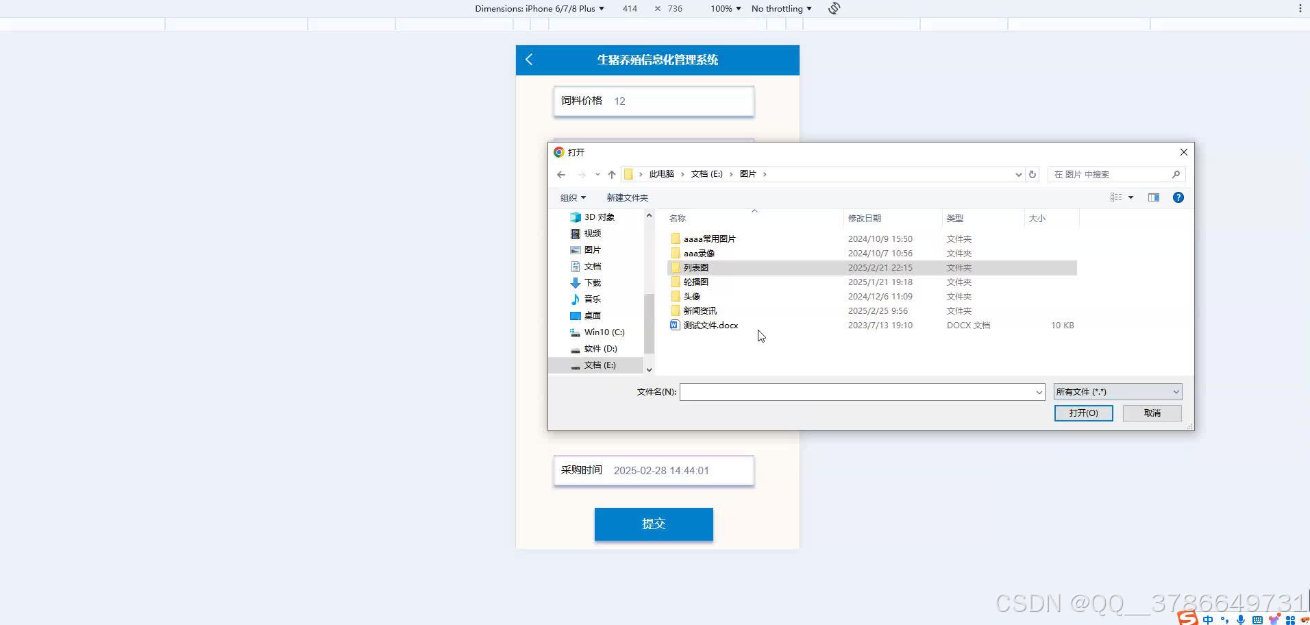1310x625 pixels.
Task: Rotate the device viewport orientation
Action: point(833,8)
